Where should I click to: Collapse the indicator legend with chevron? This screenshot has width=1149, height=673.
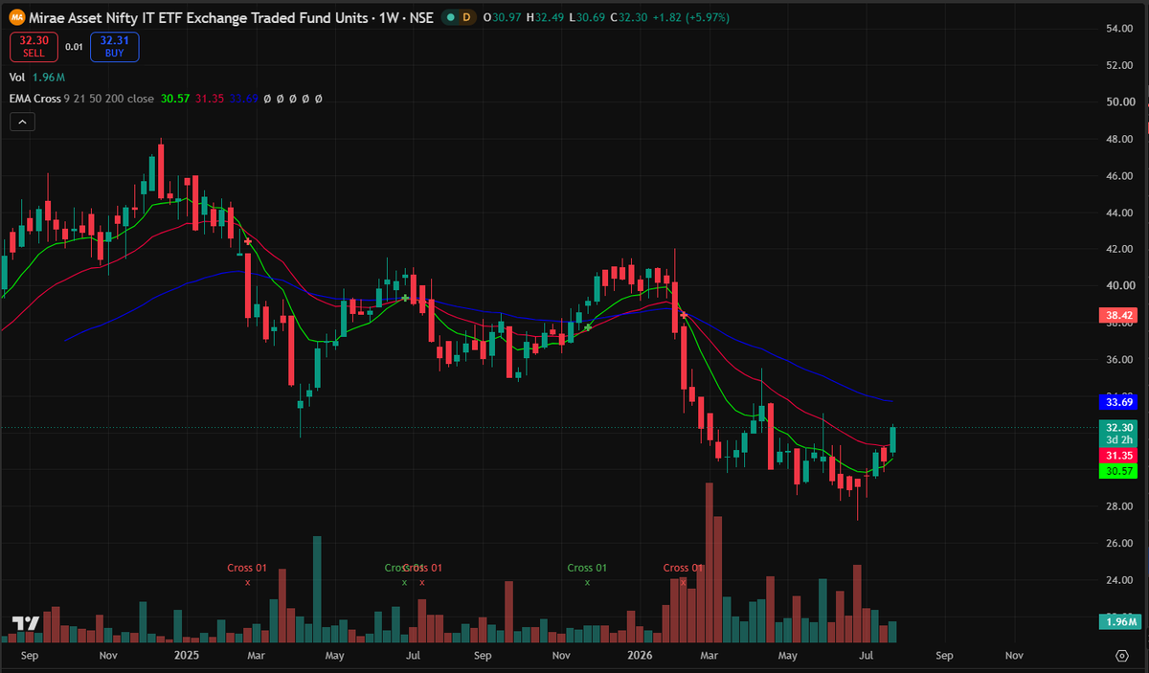[x=23, y=122]
